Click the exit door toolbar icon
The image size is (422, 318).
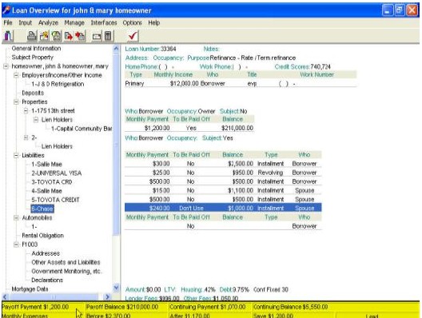8,35
